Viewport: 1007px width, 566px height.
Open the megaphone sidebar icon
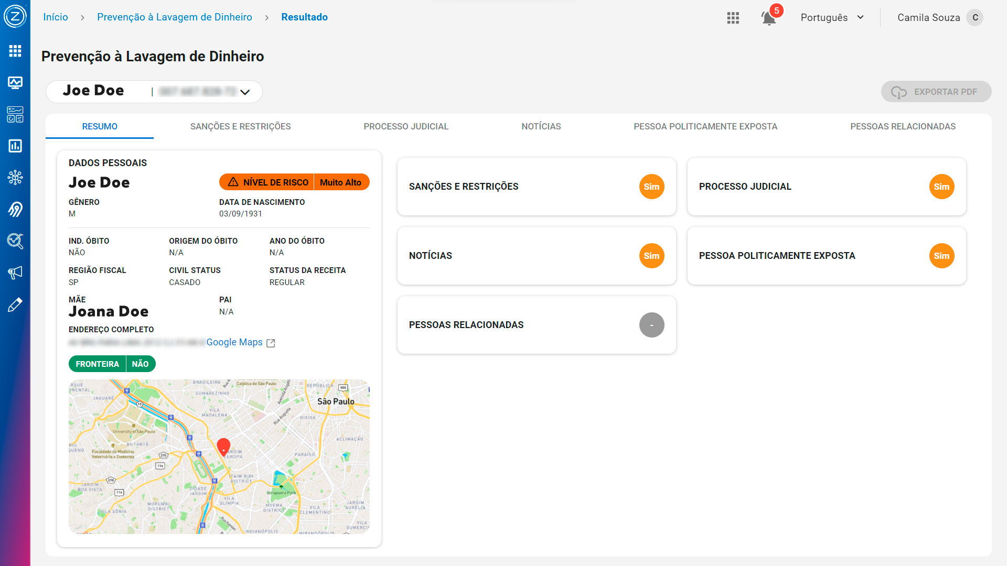click(x=15, y=273)
